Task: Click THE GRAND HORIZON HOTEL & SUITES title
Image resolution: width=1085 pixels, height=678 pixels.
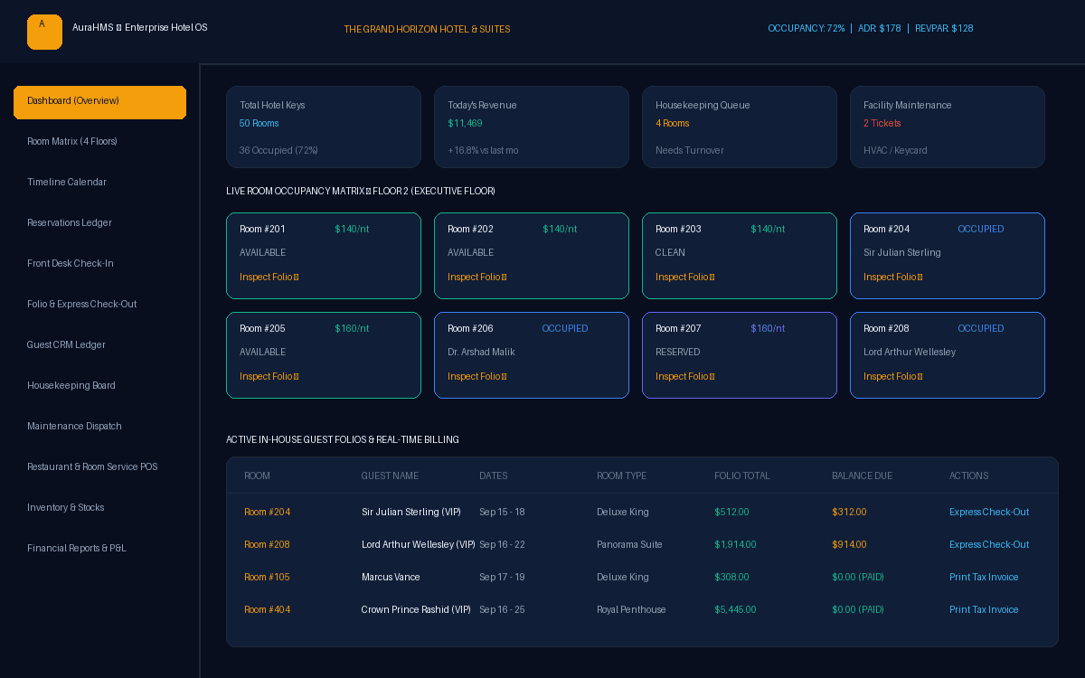Action: pos(427,30)
